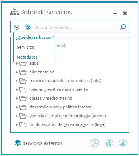Click the PDF document icon
The height and width of the screenshot is (156, 139).
(95, 143)
